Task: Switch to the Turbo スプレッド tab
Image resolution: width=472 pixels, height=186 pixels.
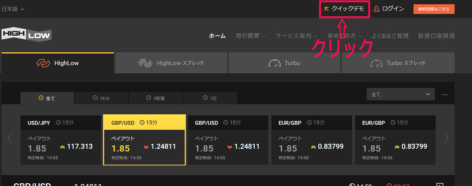Action: click(x=398, y=63)
